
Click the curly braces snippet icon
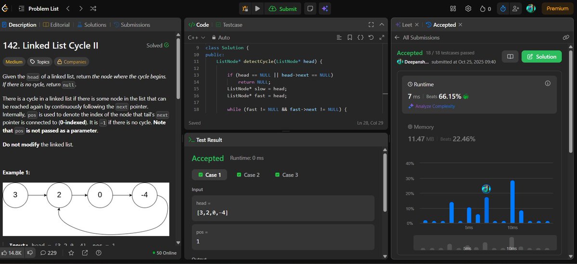(360, 37)
